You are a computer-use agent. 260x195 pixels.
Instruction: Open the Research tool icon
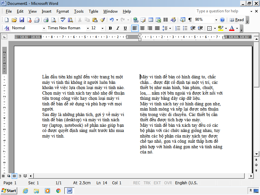(x=70, y=20)
